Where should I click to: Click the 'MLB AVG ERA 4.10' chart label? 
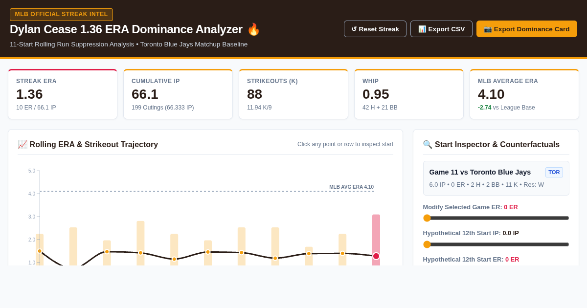351,187
